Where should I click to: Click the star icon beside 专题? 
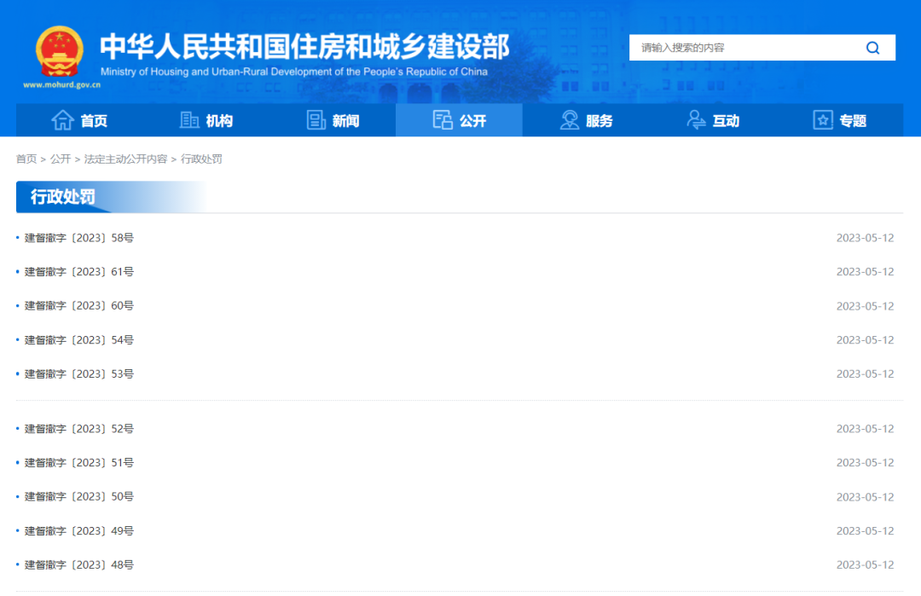pyautogui.click(x=823, y=119)
